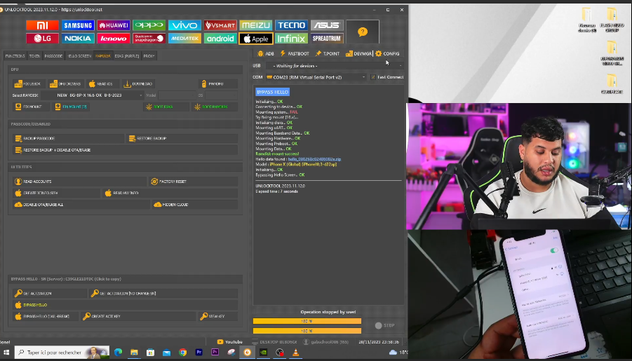The width and height of the screenshot is (632, 361).
Task: Click yellow BYPASS HELLO button
Action: 125,305
